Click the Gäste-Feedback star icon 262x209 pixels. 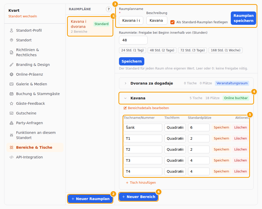11,103
